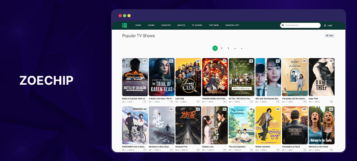Open the Battle of Culiacán poster
Image resolution: width=357 pixels, height=161 pixels.
click(x=135, y=77)
